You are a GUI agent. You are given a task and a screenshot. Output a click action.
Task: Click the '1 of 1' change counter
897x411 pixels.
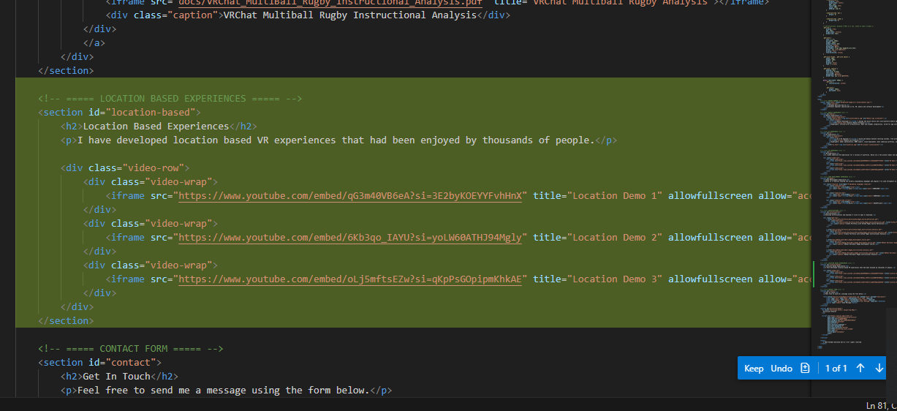point(836,368)
